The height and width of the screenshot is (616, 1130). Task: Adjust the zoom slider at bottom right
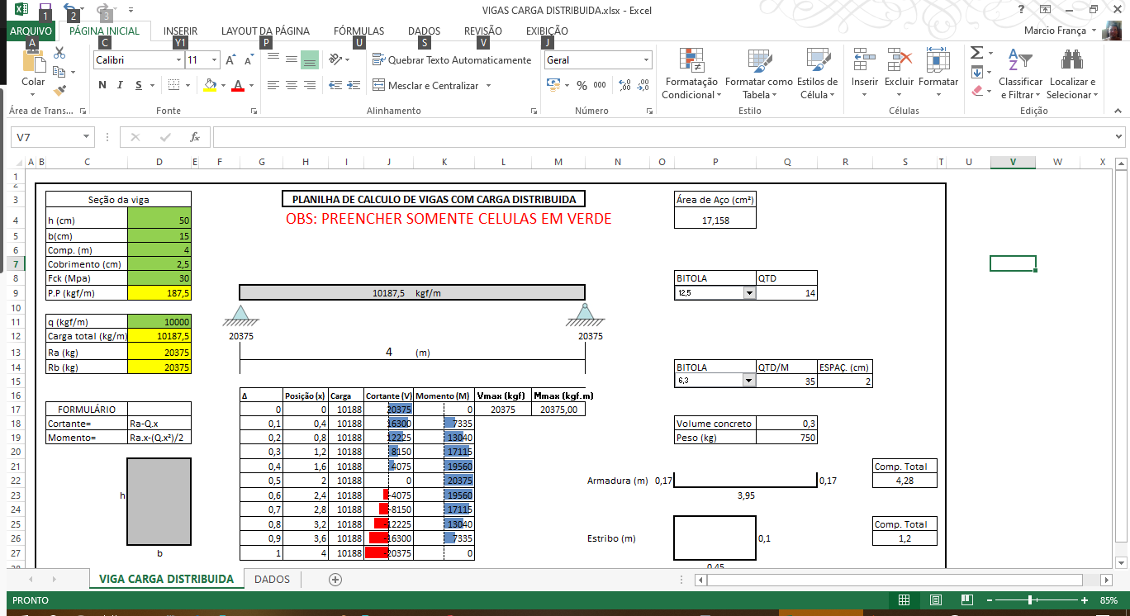tap(1031, 600)
